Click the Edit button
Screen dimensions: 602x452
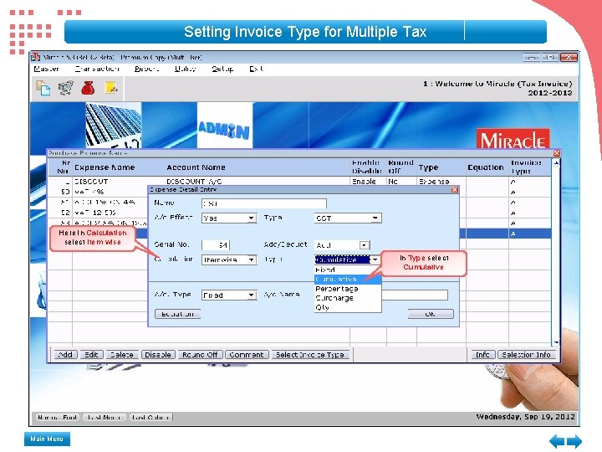tap(91, 355)
